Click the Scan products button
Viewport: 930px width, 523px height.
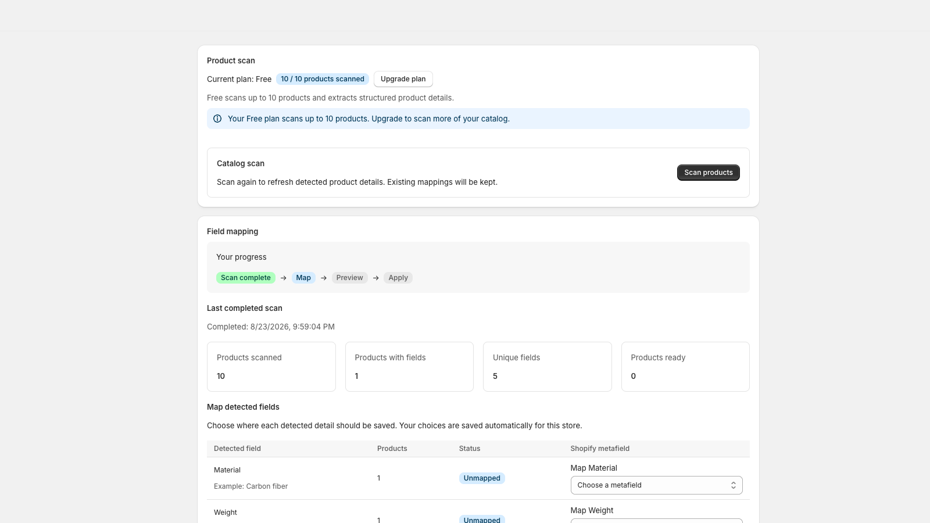tap(709, 173)
